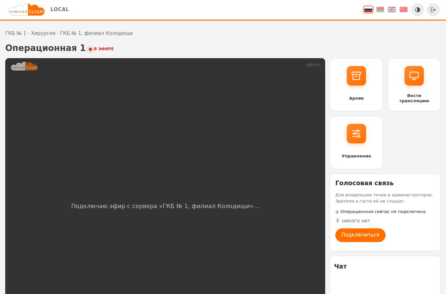
Task: Click the logout icon button
Action: [x=433, y=10]
